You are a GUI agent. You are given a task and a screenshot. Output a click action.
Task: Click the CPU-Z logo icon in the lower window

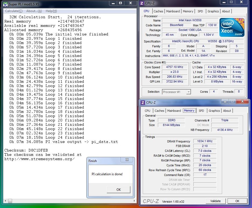(x=143, y=102)
